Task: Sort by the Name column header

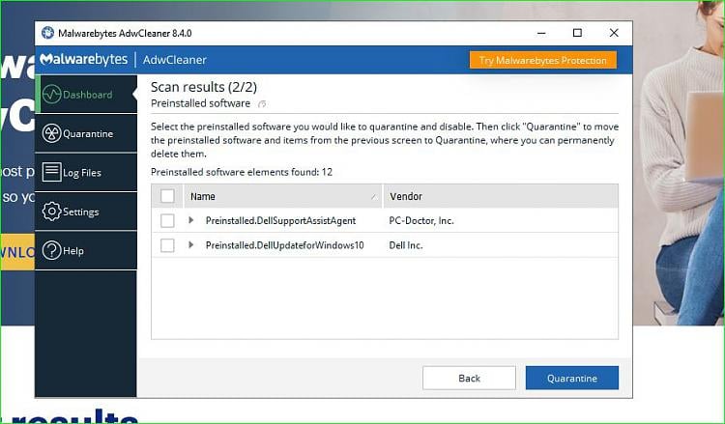Action: point(283,196)
